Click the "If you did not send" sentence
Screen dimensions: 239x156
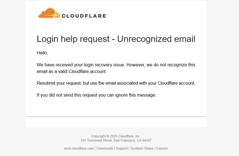tap(96, 95)
